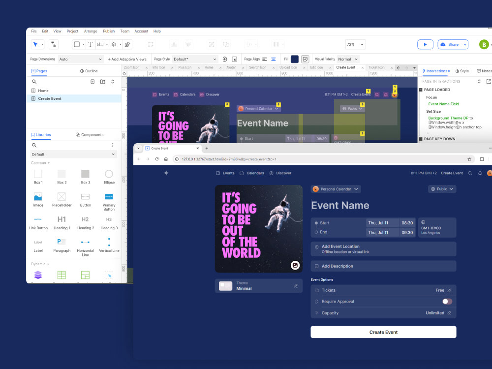Select the arrow selection tool in Axure
492x369 pixels.
coord(35,44)
